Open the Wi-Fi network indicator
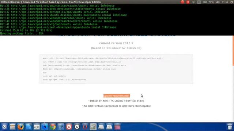This screenshot has width=234, height=131. (193, 2)
